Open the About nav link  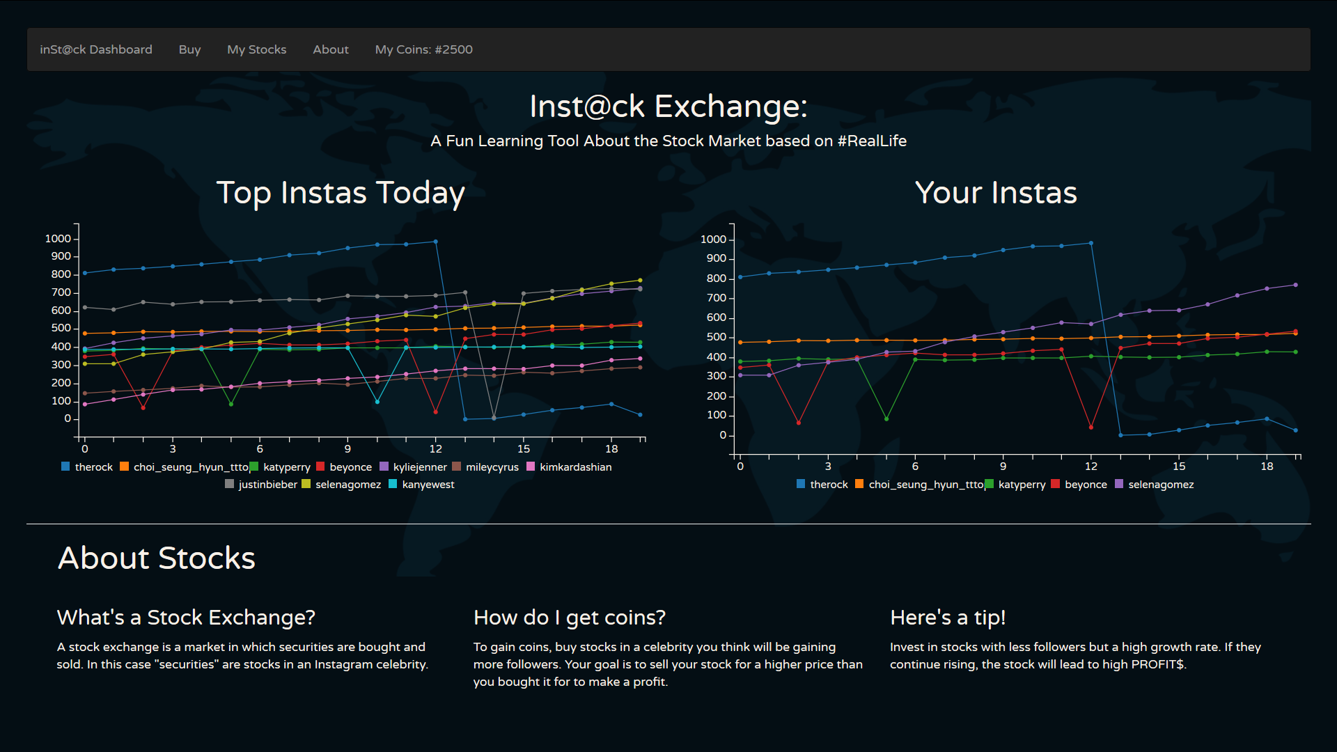[x=330, y=49]
